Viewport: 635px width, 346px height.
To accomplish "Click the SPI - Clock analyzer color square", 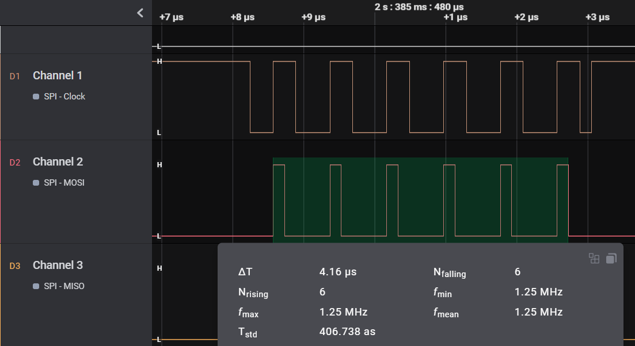I will [36, 97].
